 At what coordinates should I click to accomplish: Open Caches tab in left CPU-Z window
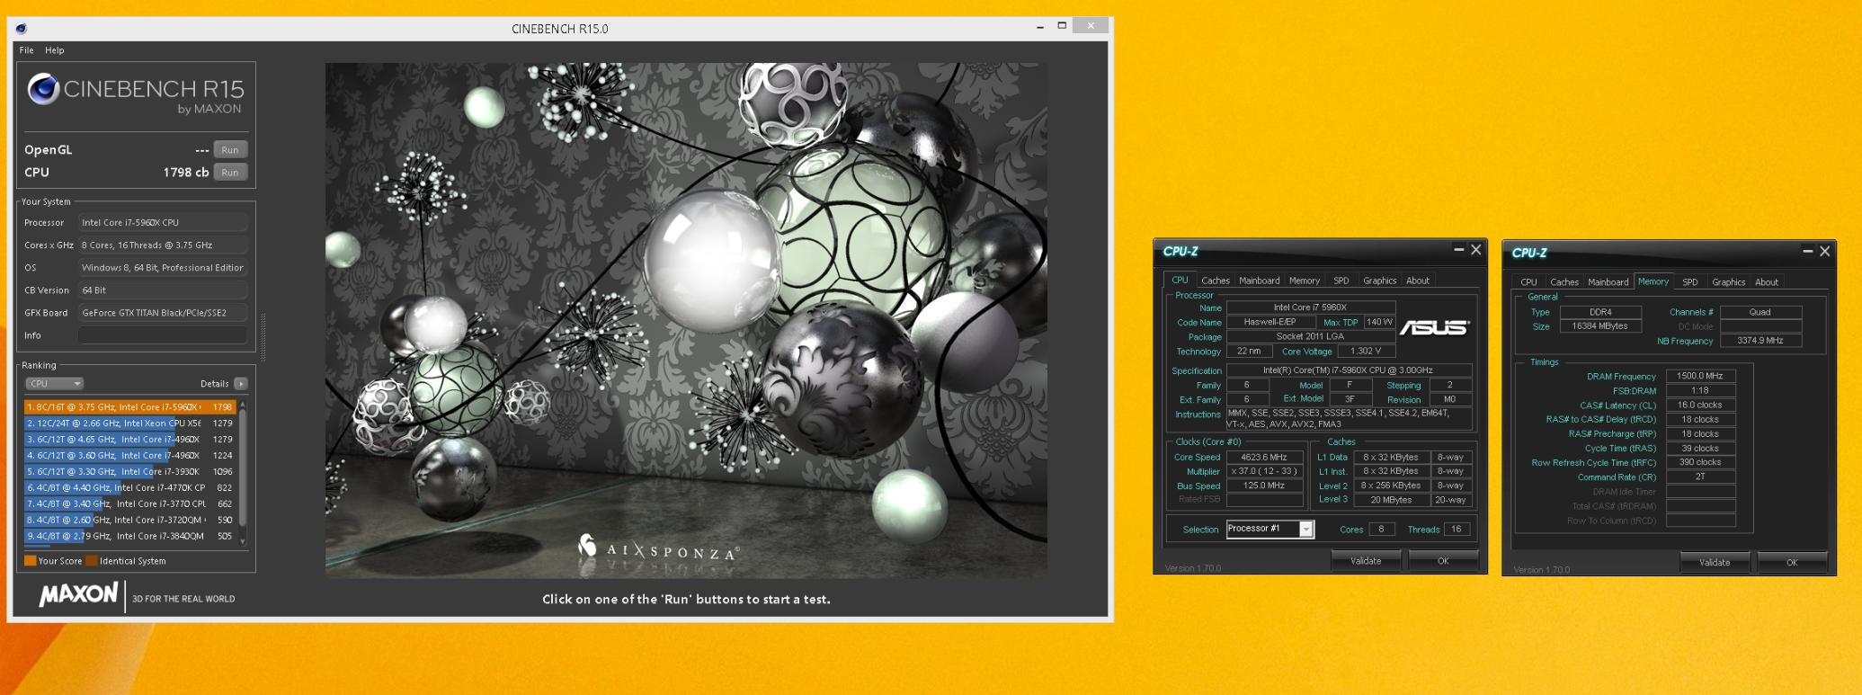(x=1215, y=281)
